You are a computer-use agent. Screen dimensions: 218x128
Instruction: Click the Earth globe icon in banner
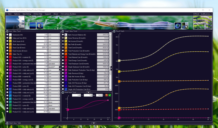178,26
